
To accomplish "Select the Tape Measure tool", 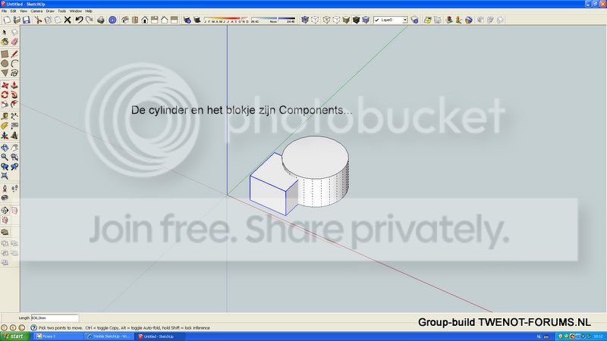I will [5, 117].
